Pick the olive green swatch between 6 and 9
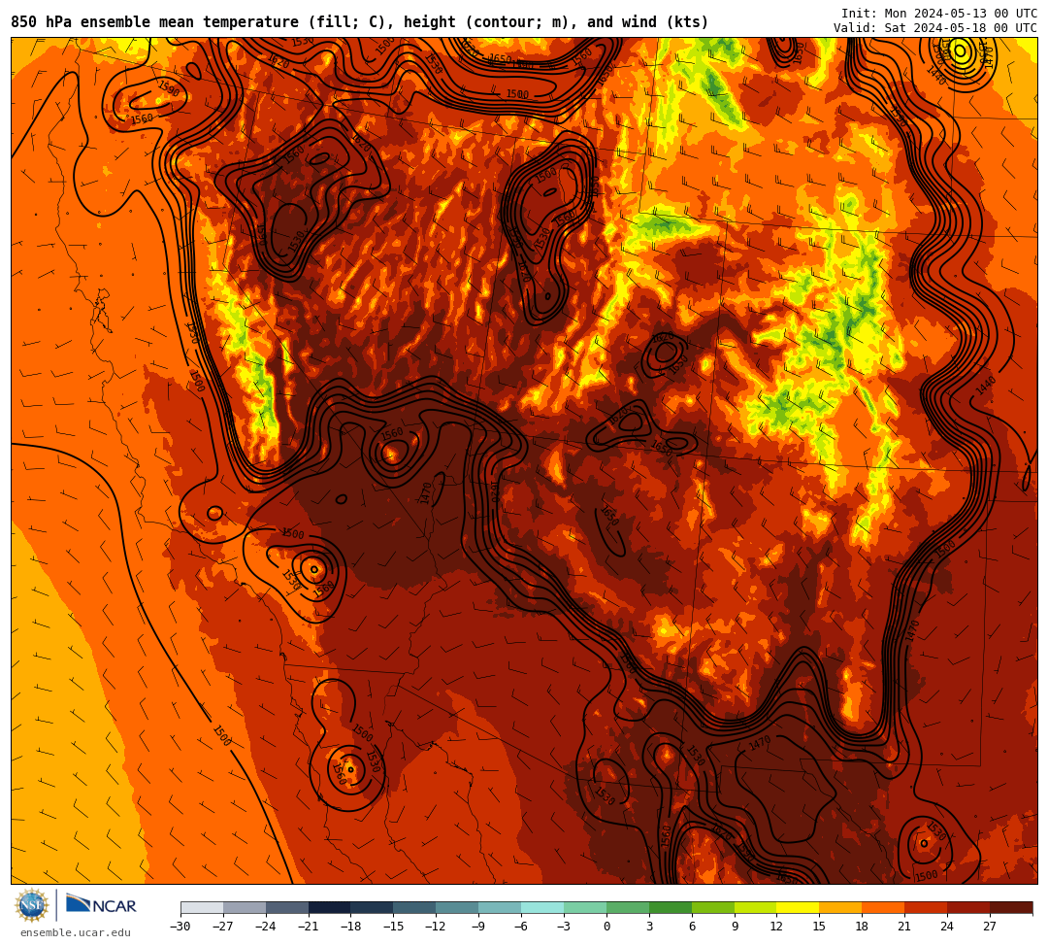Image resolution: width=1048 pixels, height=945 pixels. click(713, 907)
